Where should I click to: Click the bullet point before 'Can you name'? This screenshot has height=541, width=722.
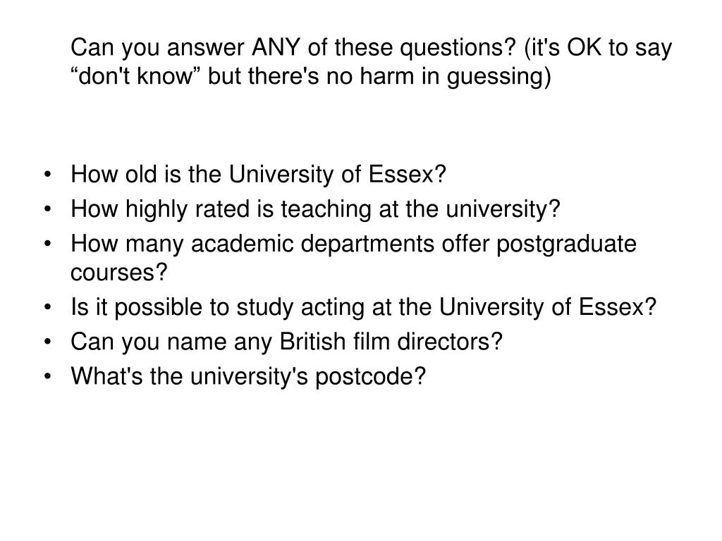47,342
